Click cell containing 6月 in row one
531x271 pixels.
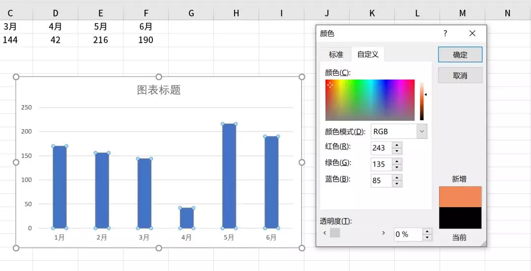point(146,27)
